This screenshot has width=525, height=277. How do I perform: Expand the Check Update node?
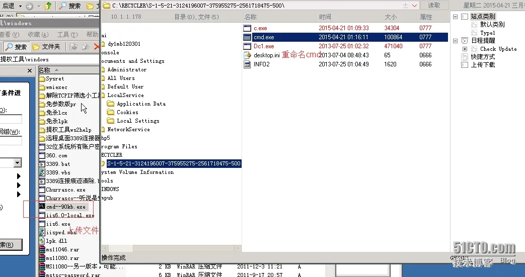pos(465,49)
